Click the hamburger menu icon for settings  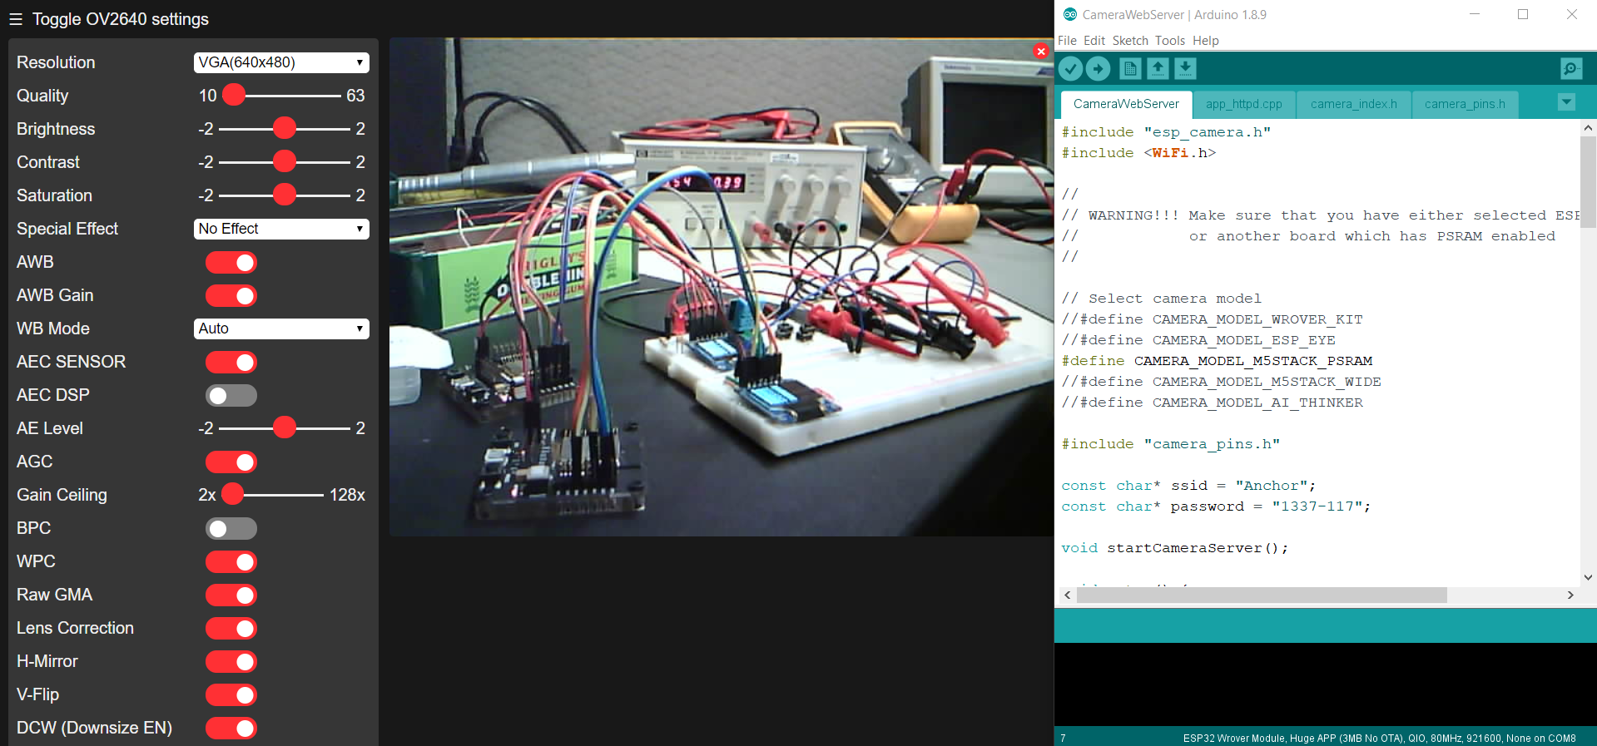pos(16,19)
